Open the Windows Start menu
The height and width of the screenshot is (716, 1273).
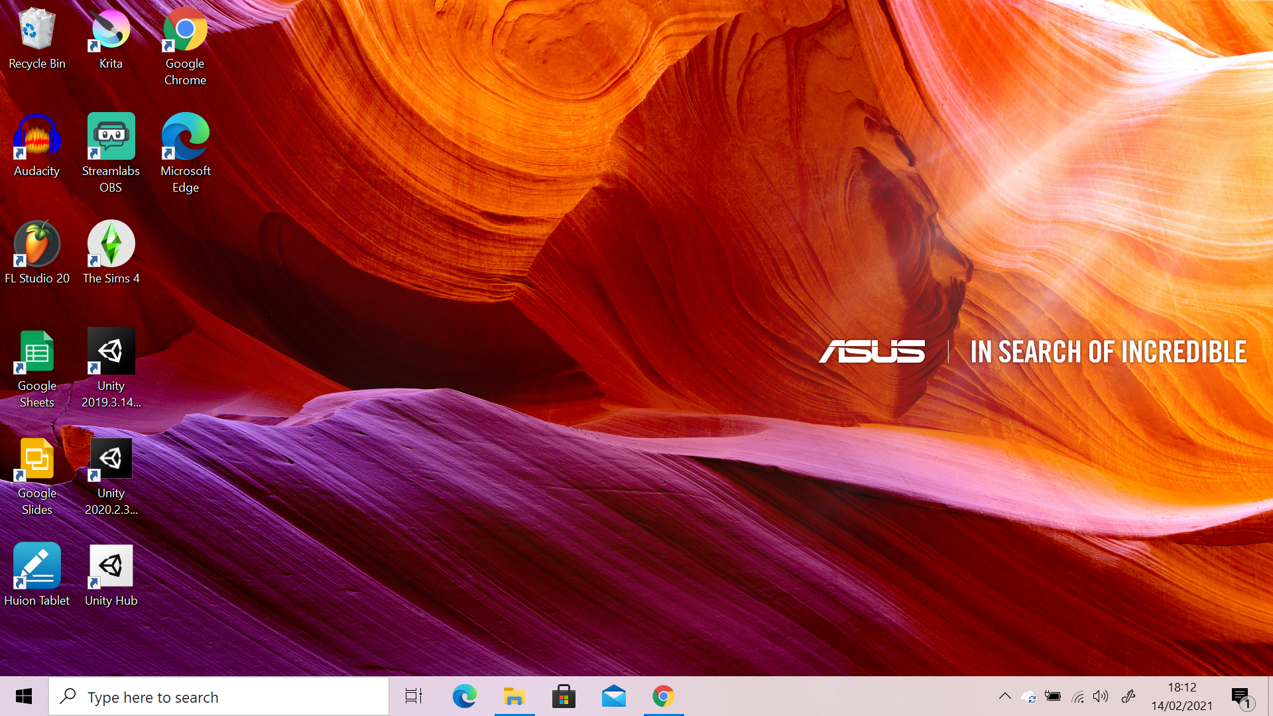[x=24, y=696]
